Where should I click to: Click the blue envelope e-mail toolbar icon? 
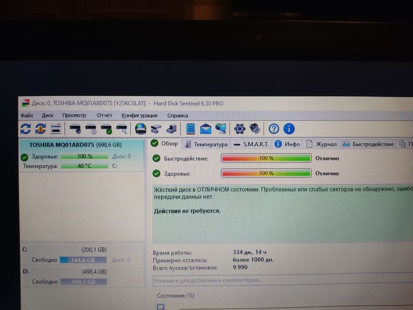click(205, 129)
